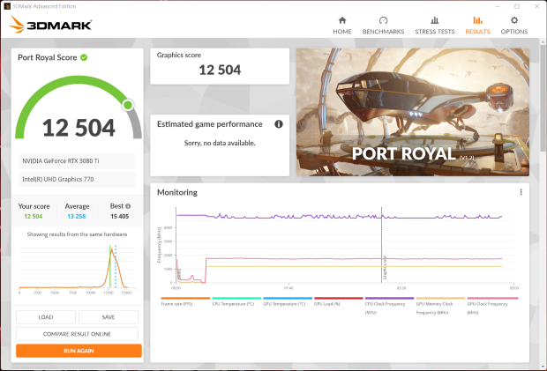Click Intel(R) UHD Graphics 770 entry
Image resolution: width=547 pixels, height=371 pixels.
click(77, 179)
